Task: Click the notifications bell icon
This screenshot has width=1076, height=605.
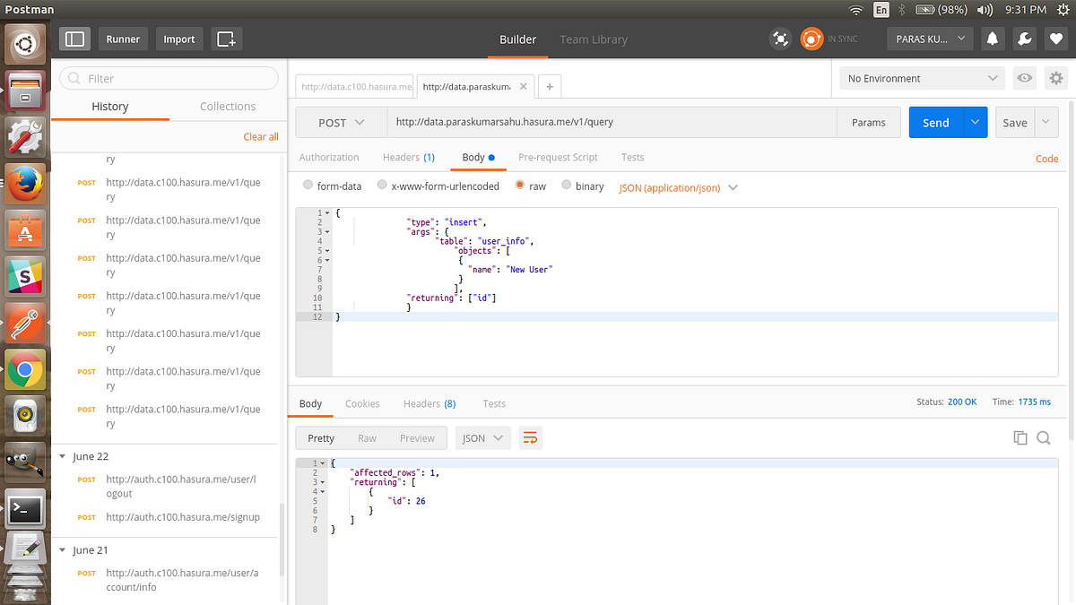Action: [991, 39]
